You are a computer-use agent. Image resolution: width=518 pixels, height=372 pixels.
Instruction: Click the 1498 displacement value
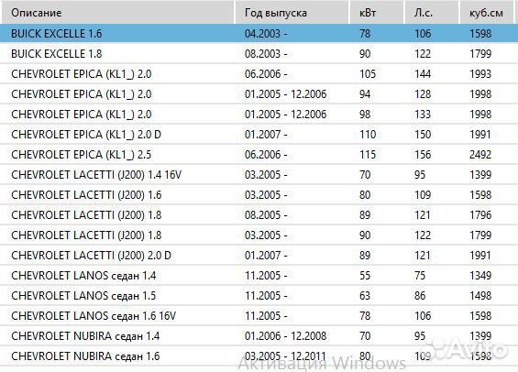(480, 295)
